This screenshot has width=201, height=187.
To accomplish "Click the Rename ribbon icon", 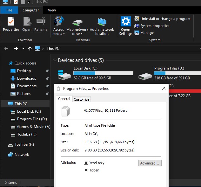I will point(41,22).
